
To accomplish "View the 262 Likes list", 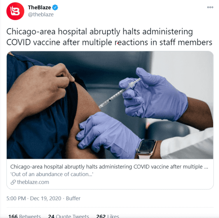I will 108,216.
